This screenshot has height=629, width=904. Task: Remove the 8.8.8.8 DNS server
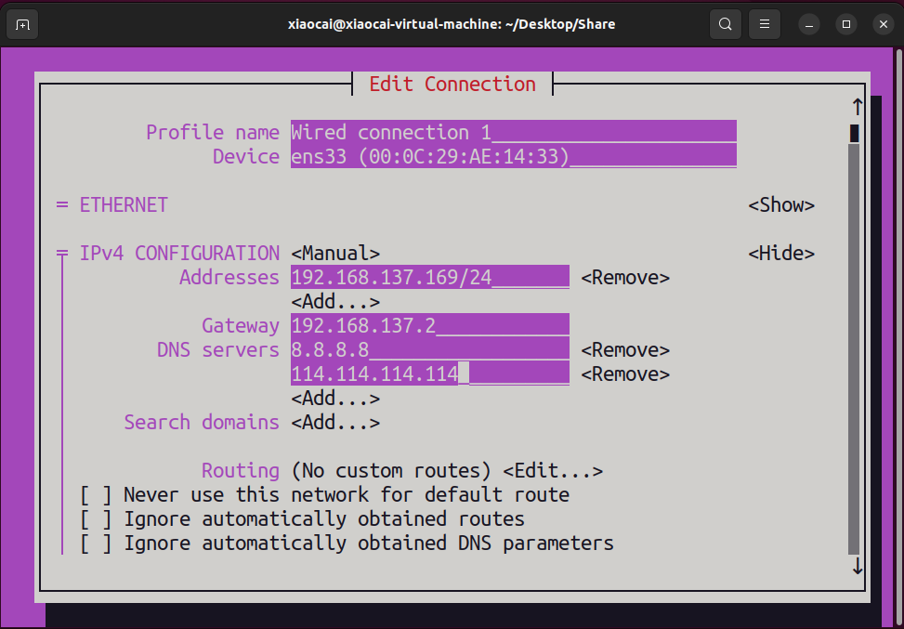coord(625,350)
